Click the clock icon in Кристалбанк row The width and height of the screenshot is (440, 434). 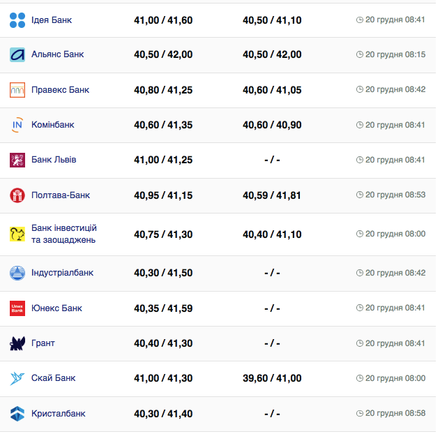(360, 414)
